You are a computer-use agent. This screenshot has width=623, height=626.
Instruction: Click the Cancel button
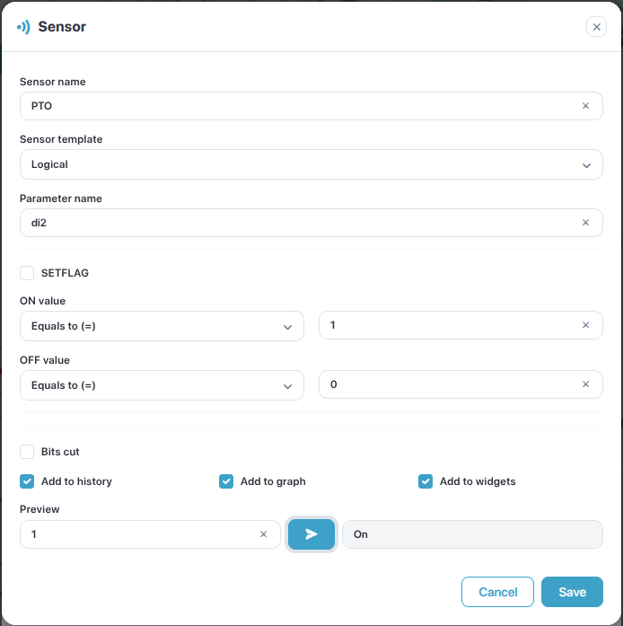tap(497, 592)
